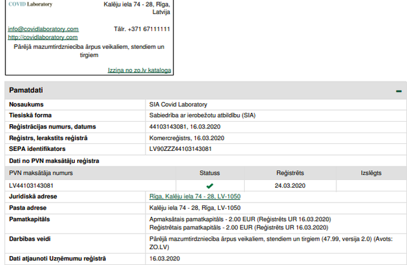
Task: Click the Pamatkapitāls row label
Action: click(29, 219)
